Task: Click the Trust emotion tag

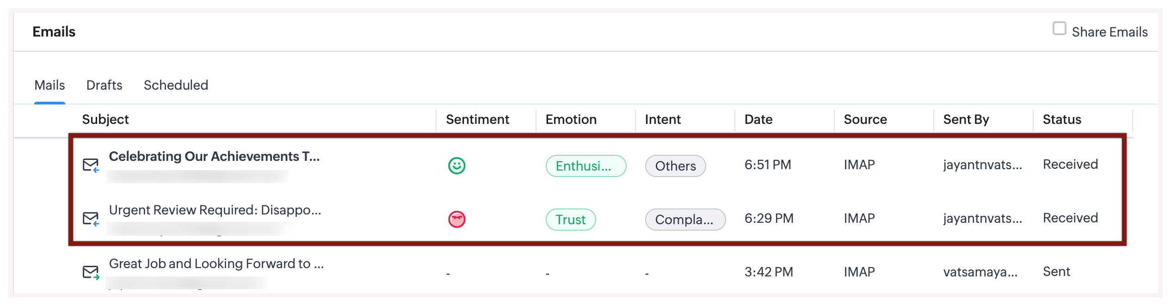Action: coord(570,220)
